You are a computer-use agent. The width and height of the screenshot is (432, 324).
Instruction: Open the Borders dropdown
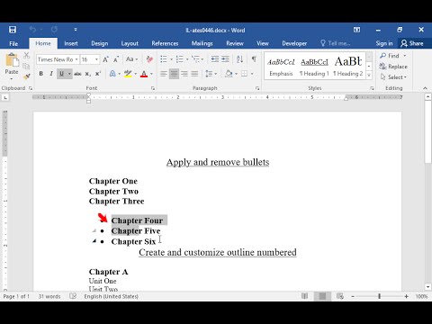(x=252, y=74)
